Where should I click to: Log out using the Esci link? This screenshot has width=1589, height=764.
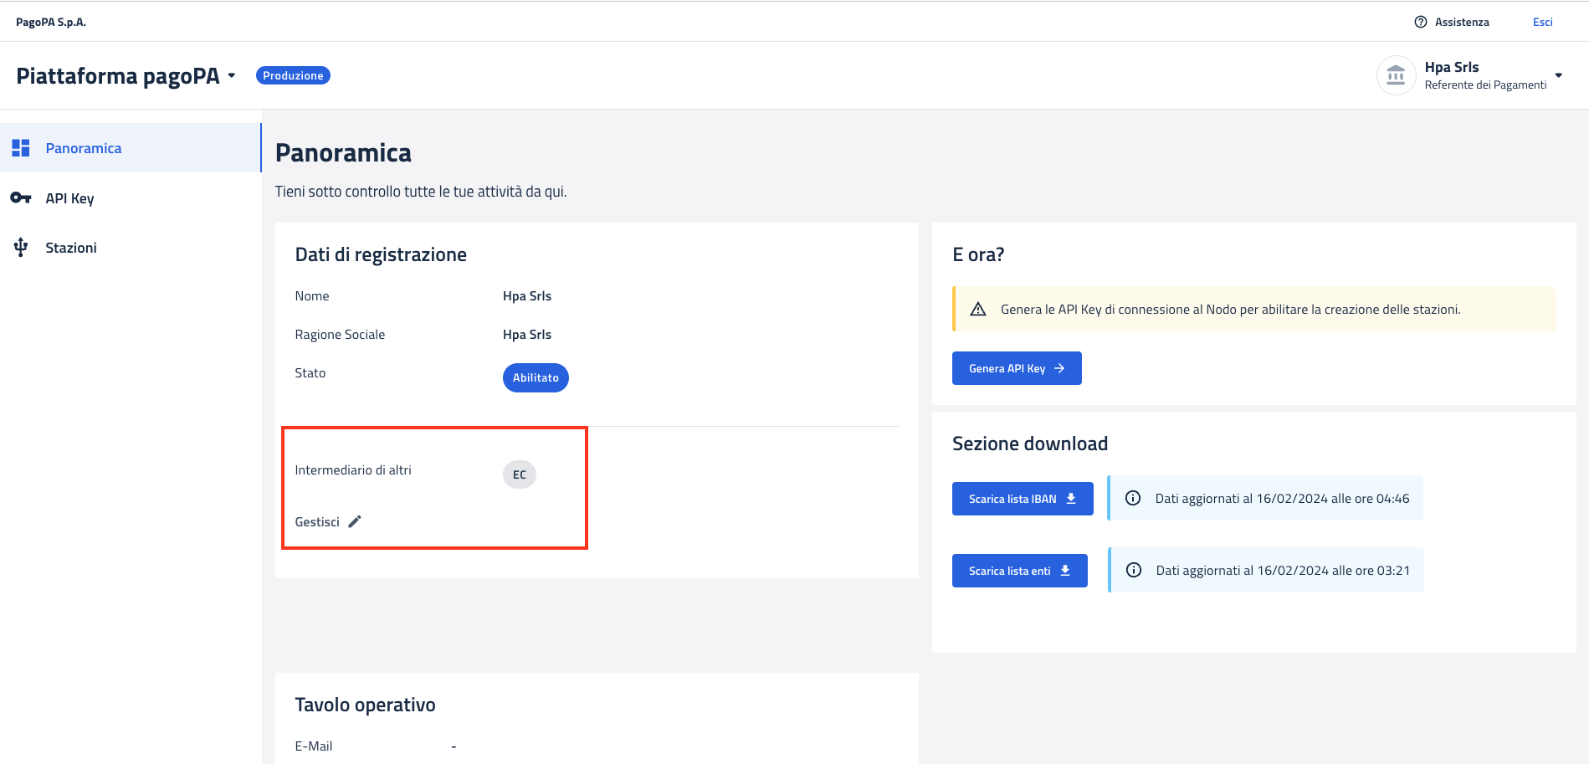click(x=1542, y=22)
